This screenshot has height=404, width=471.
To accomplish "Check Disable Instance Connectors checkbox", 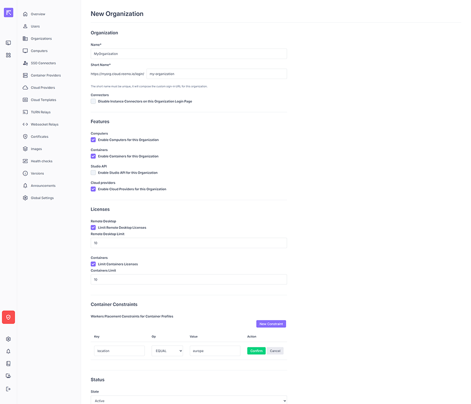I will pyautogui.click(x=93, y=101).
